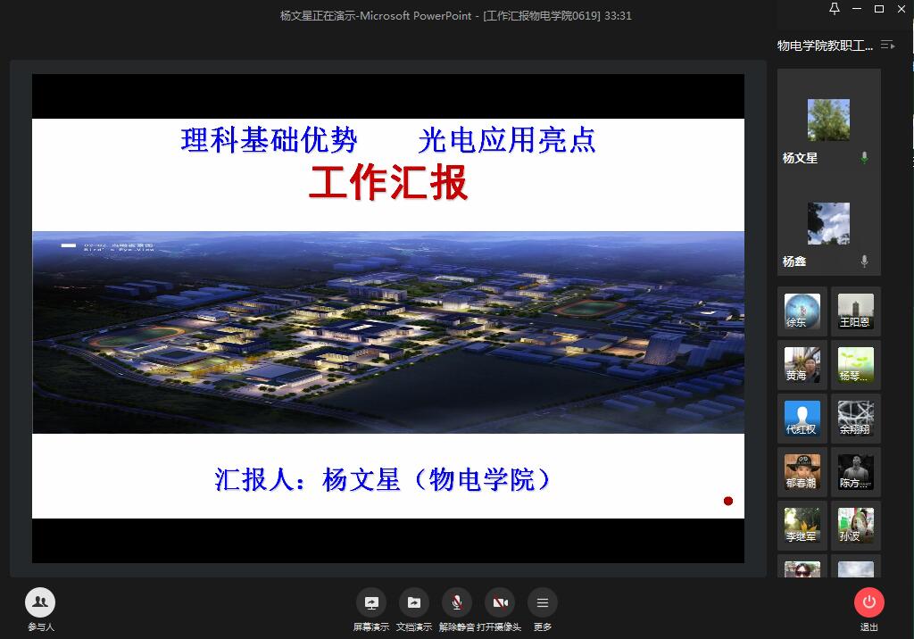The width and height of the screenshot is (914, 639).
Task: Exit the meeting with red 退出 button
Action: pyautogui.click(x=868, y=603)
